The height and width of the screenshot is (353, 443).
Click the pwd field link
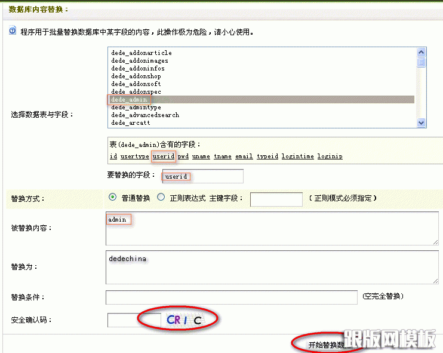(183, 156)
